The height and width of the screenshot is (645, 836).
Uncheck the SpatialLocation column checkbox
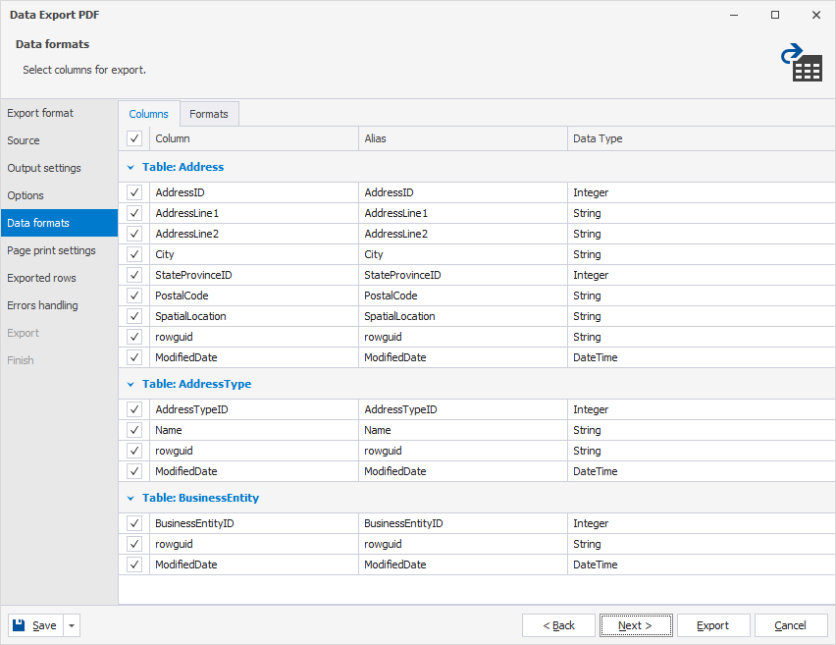click(x=134, y=316)
